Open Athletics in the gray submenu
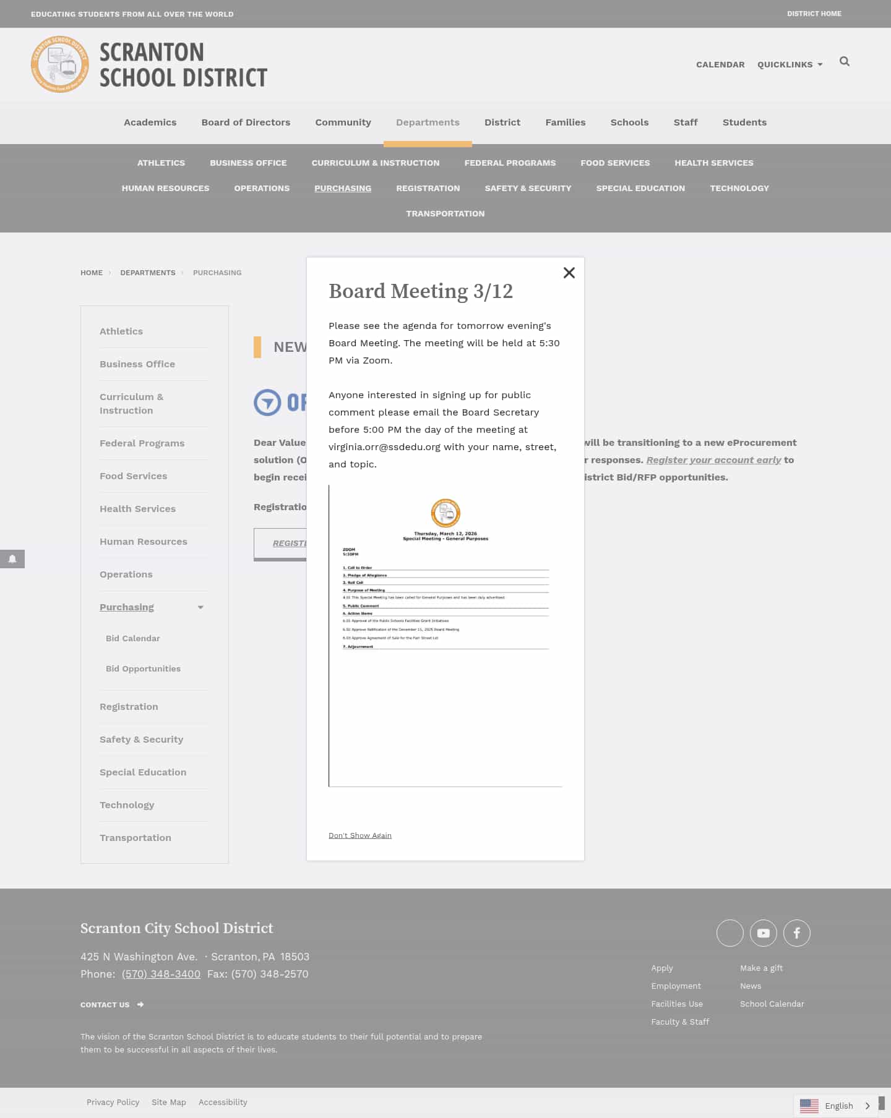The image size is (891, 1118). pos(161,163)
